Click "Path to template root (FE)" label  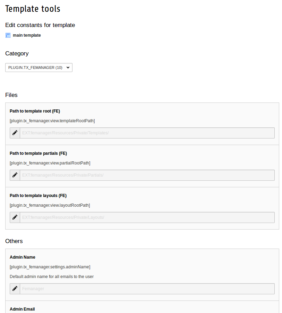(x=35, y=111)
